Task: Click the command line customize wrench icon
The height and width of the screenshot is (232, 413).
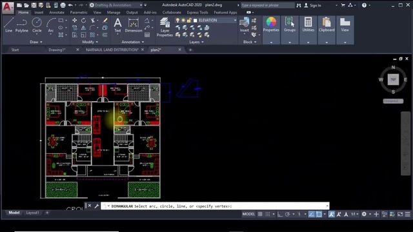Action: (96, 206)
